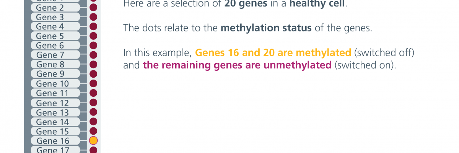Click the dot beside Gene 13
This screenshot has width=459, height=153.
click(93, 112)
